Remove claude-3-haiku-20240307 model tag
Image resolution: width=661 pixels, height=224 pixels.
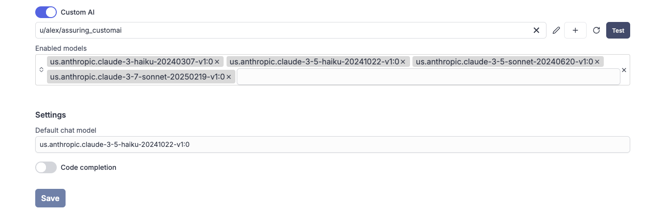(217, 62)
